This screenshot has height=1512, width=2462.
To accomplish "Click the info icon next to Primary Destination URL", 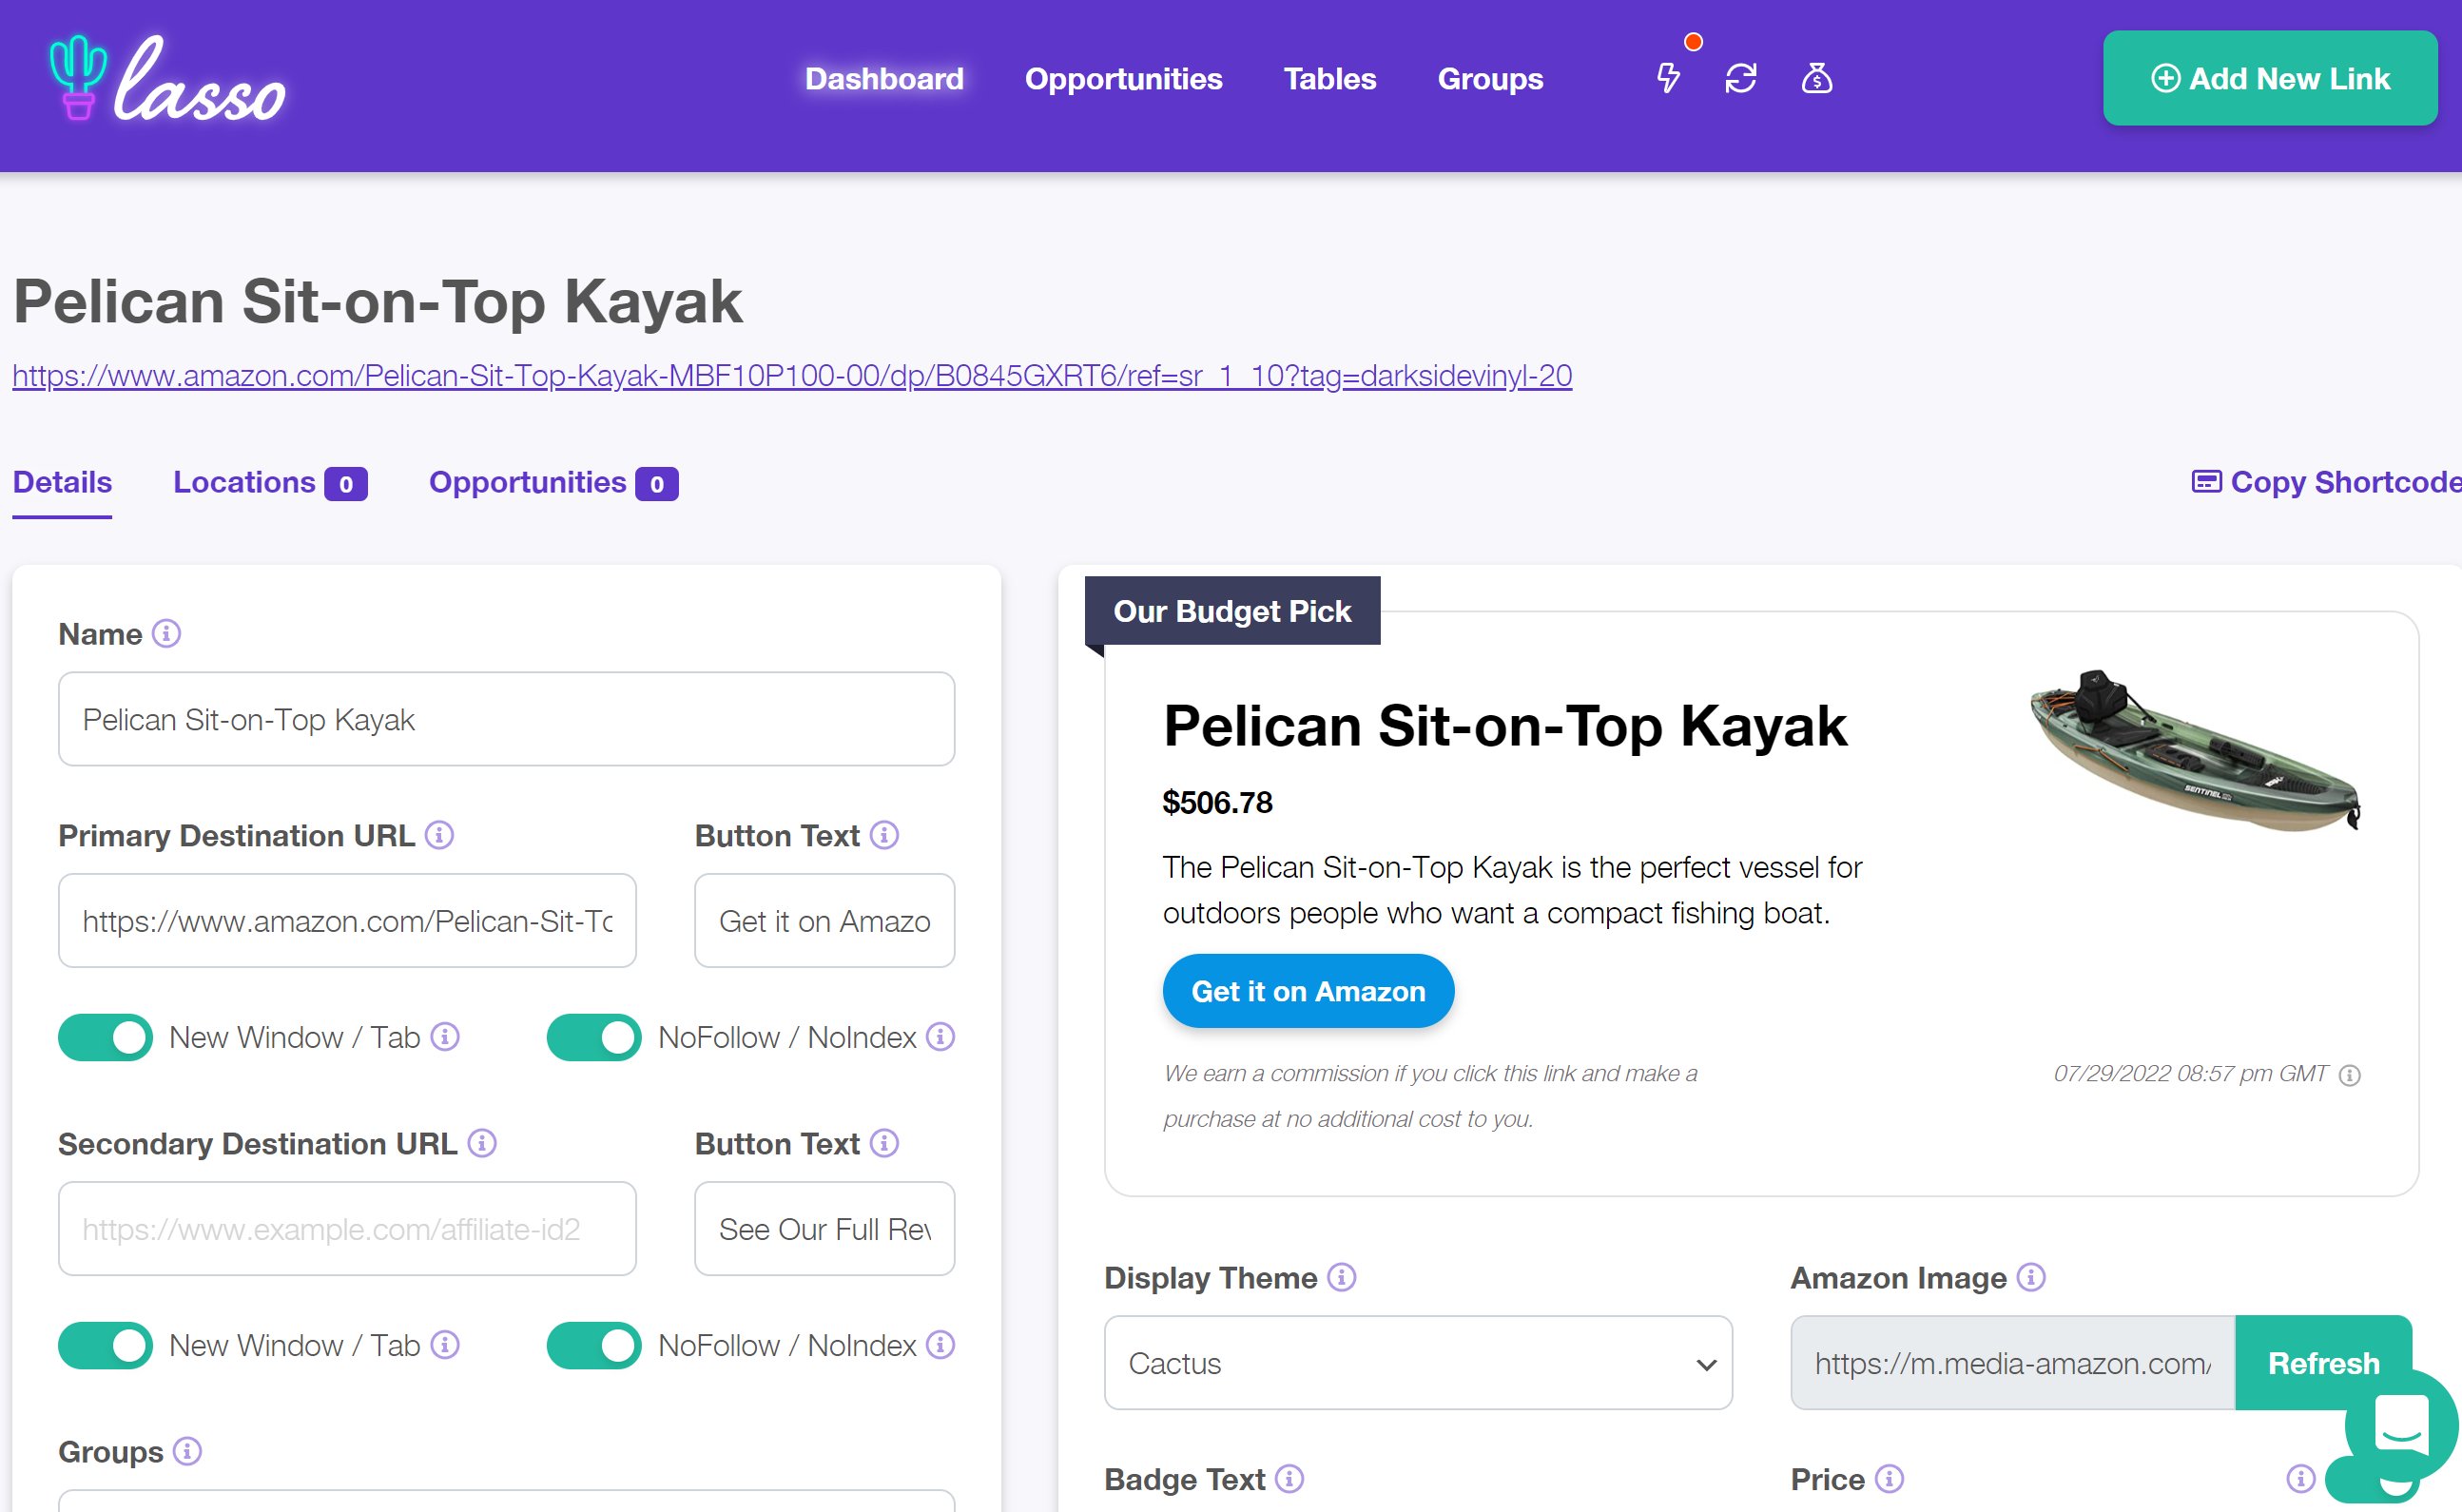I will tap(440, 836).
